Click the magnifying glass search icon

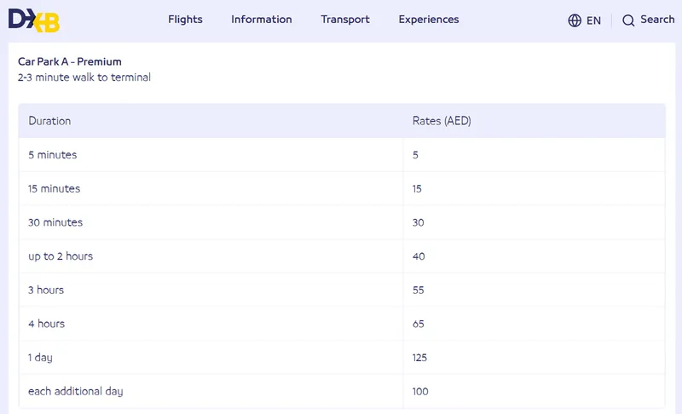click(x=628, y=20)
